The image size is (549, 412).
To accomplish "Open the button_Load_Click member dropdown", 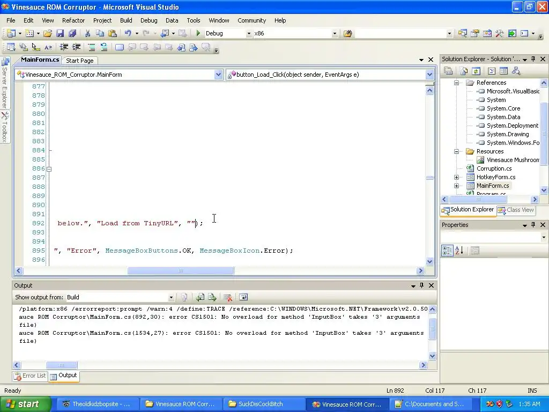I will [x=429, y=74].
